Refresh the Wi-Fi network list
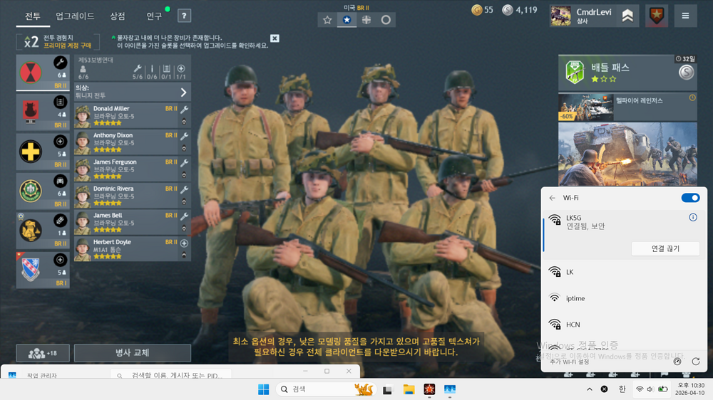 point(695,362)
